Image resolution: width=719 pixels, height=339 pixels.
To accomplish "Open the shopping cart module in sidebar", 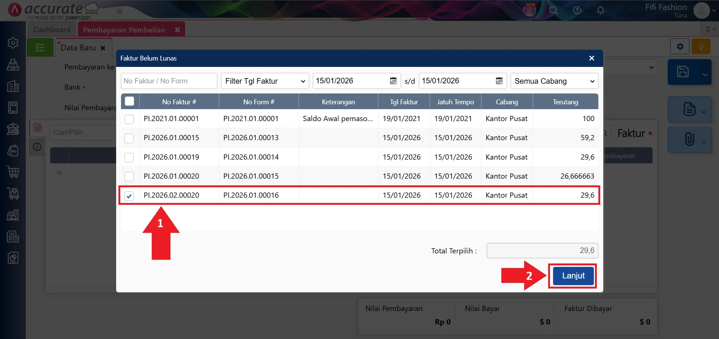I will point(13,172).
